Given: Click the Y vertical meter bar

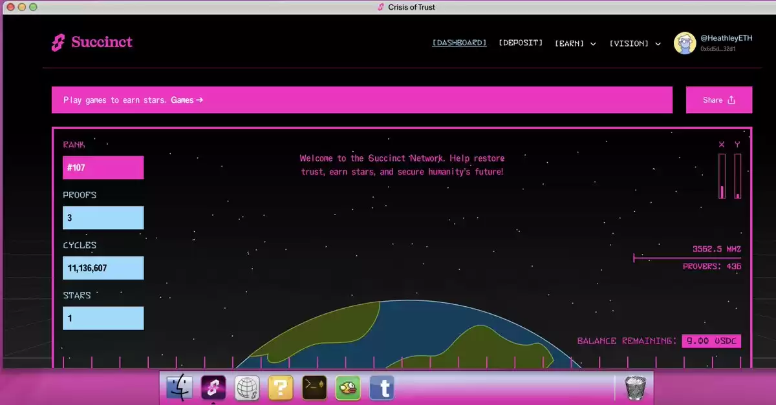Looking at the screenshot, I should [x=737, y=176].
